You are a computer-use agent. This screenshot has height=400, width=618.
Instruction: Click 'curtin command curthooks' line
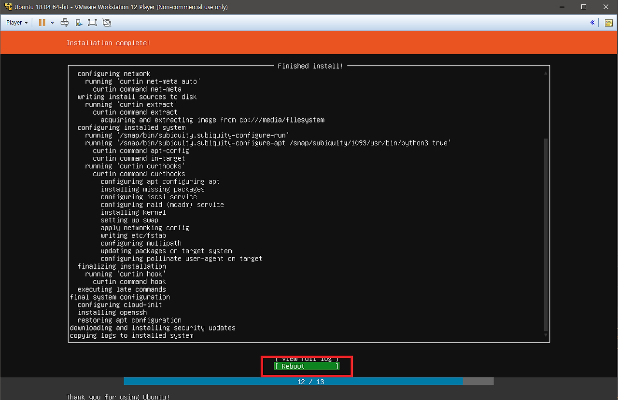[x=139, y=174]
